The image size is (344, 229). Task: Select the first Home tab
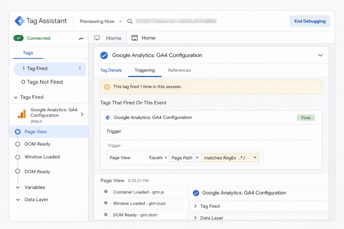coord(108,38)
